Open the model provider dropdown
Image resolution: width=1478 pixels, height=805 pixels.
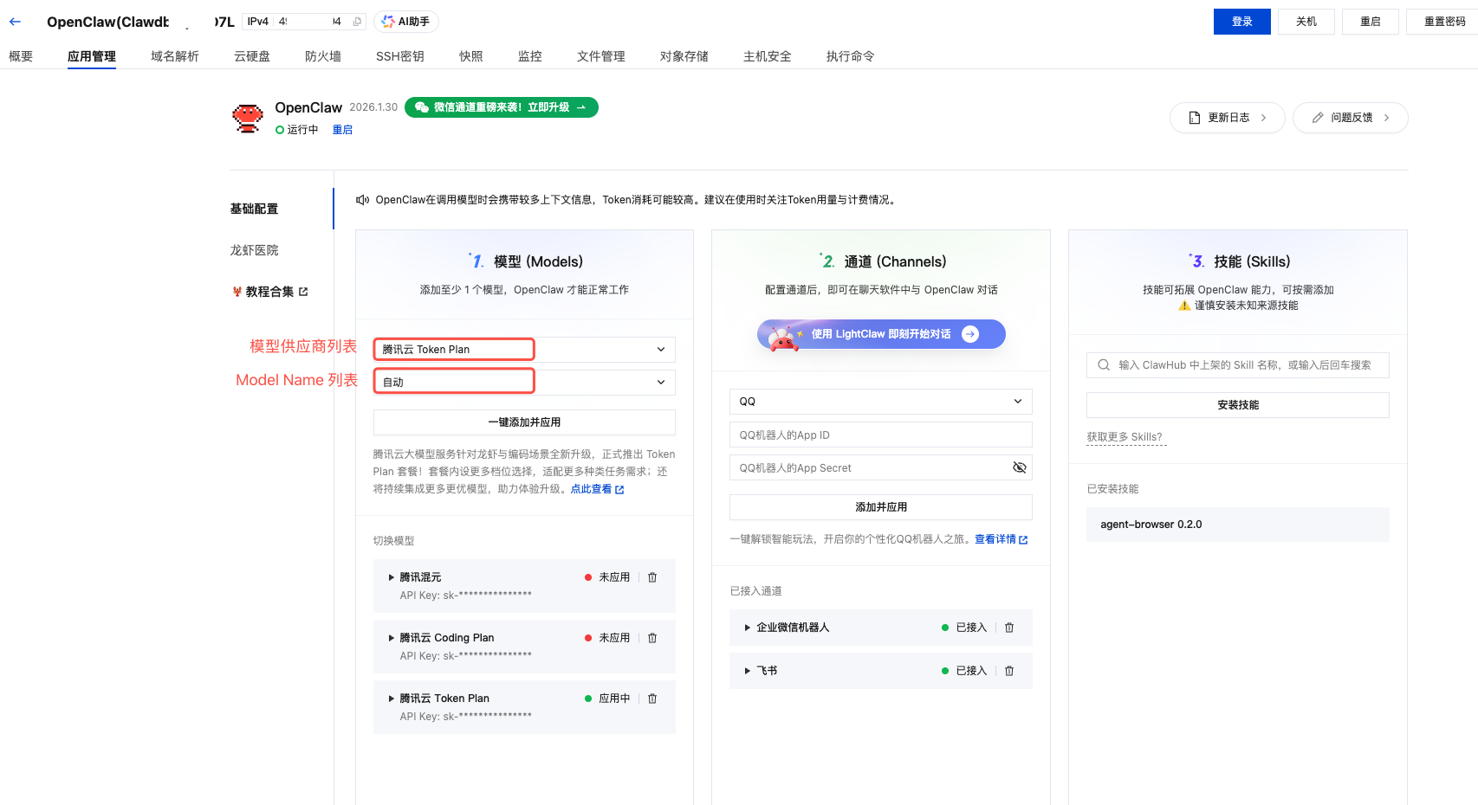pyautogui.click(x=524, y=350)
